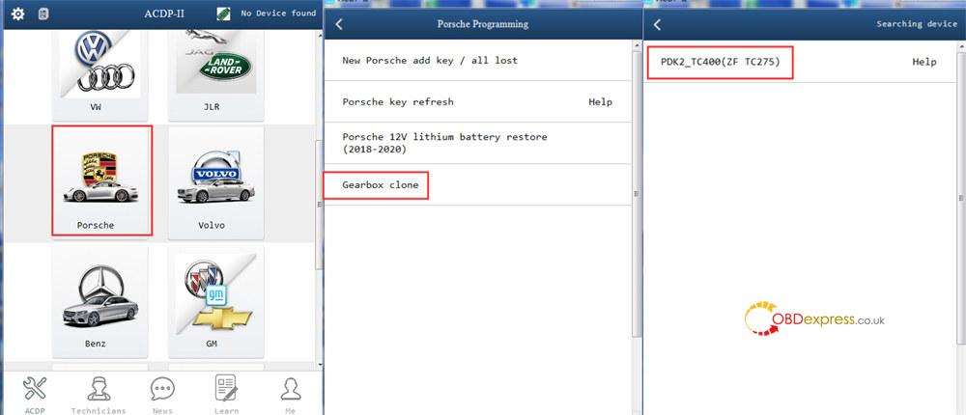Go back from Porsche Programming screen

(x=339, y=24)
